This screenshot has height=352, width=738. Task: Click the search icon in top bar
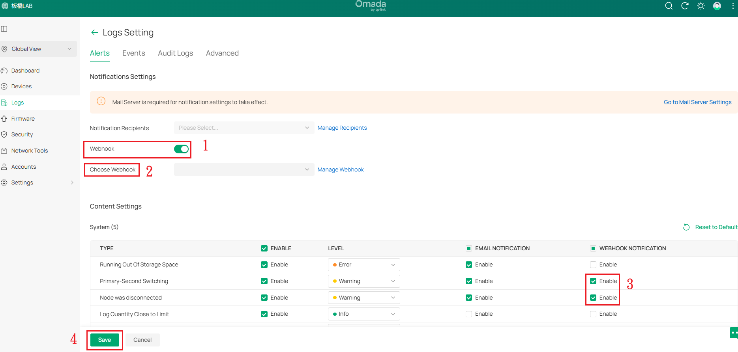pos(669,6)
